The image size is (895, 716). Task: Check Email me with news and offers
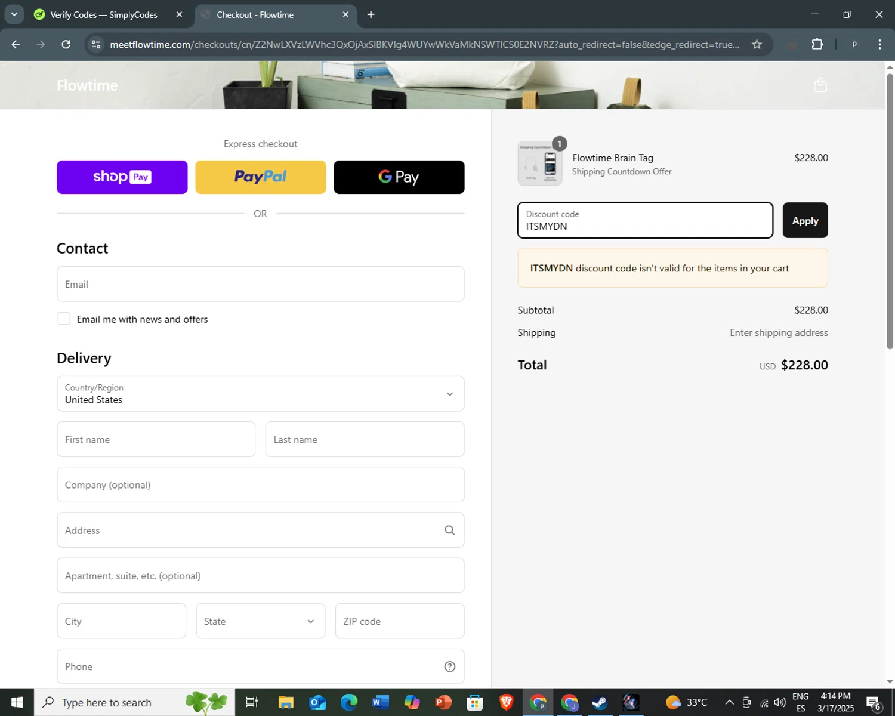[x=64, y=319]
